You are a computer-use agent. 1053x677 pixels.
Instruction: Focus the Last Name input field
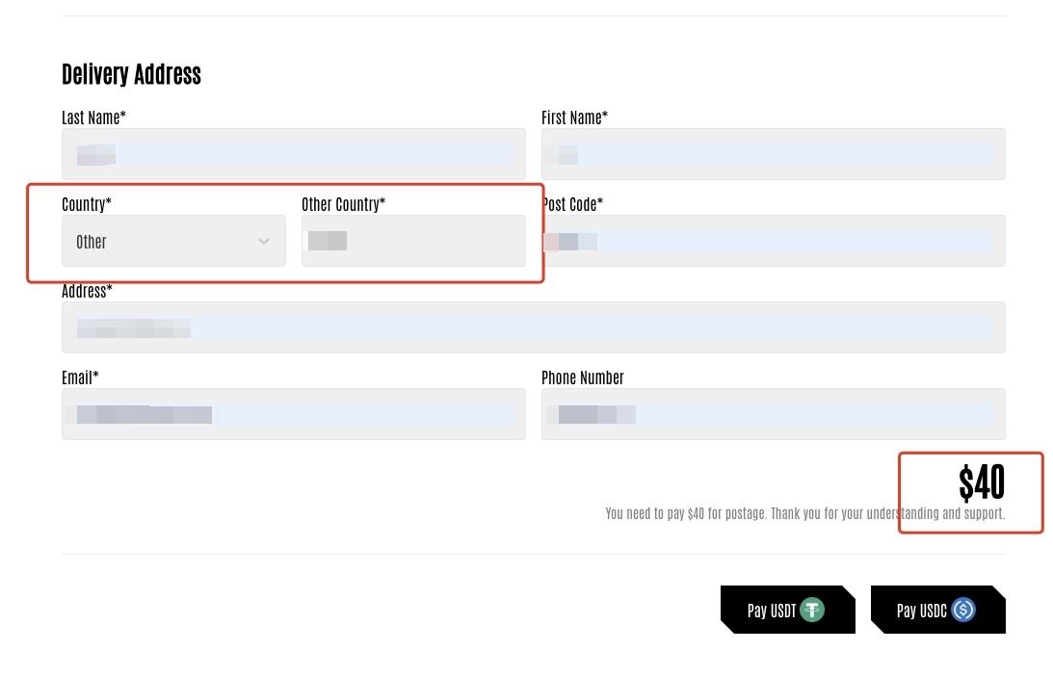click(x=294, y=154)
